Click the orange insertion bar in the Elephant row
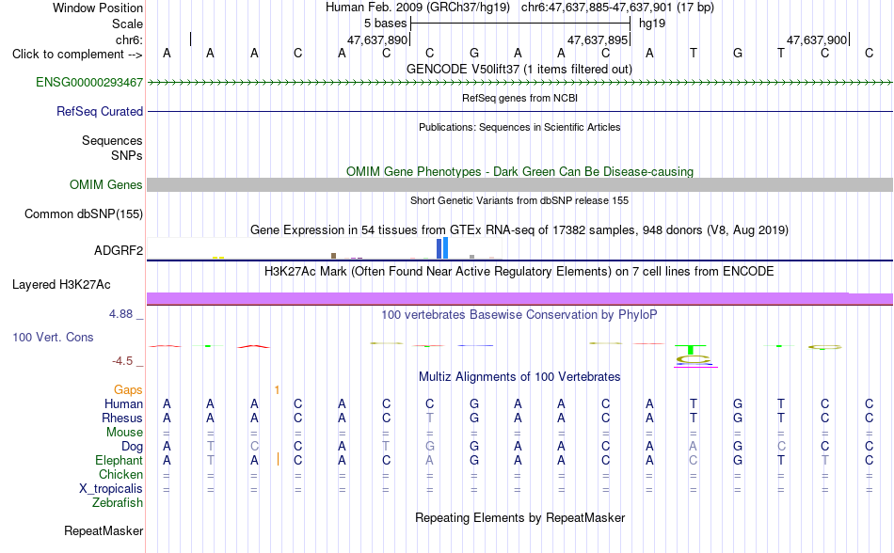 (x=278, y=459)
